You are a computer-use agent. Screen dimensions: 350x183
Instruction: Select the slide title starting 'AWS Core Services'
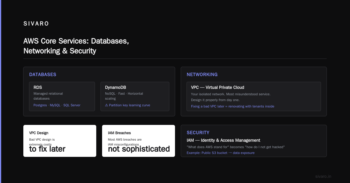click(x=76, y=46)
